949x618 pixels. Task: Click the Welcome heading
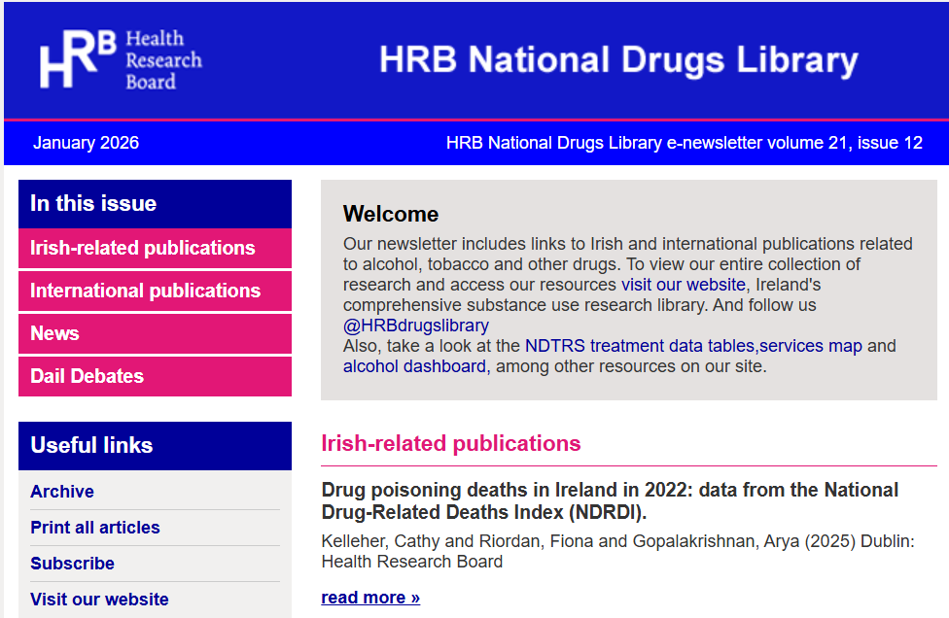(x=391, y=214)
